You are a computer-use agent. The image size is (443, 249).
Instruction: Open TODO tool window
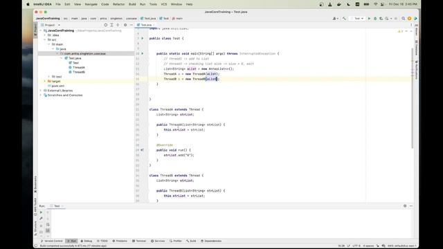point(102,241)
